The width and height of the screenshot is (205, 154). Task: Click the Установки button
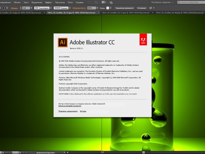142,8
